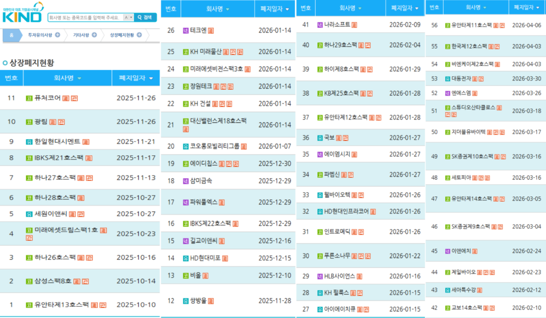The image size is (546, 318).
Task: Click the 유 KOSPI badge next to 한일현대시멘트
Action: coord(29,141)
